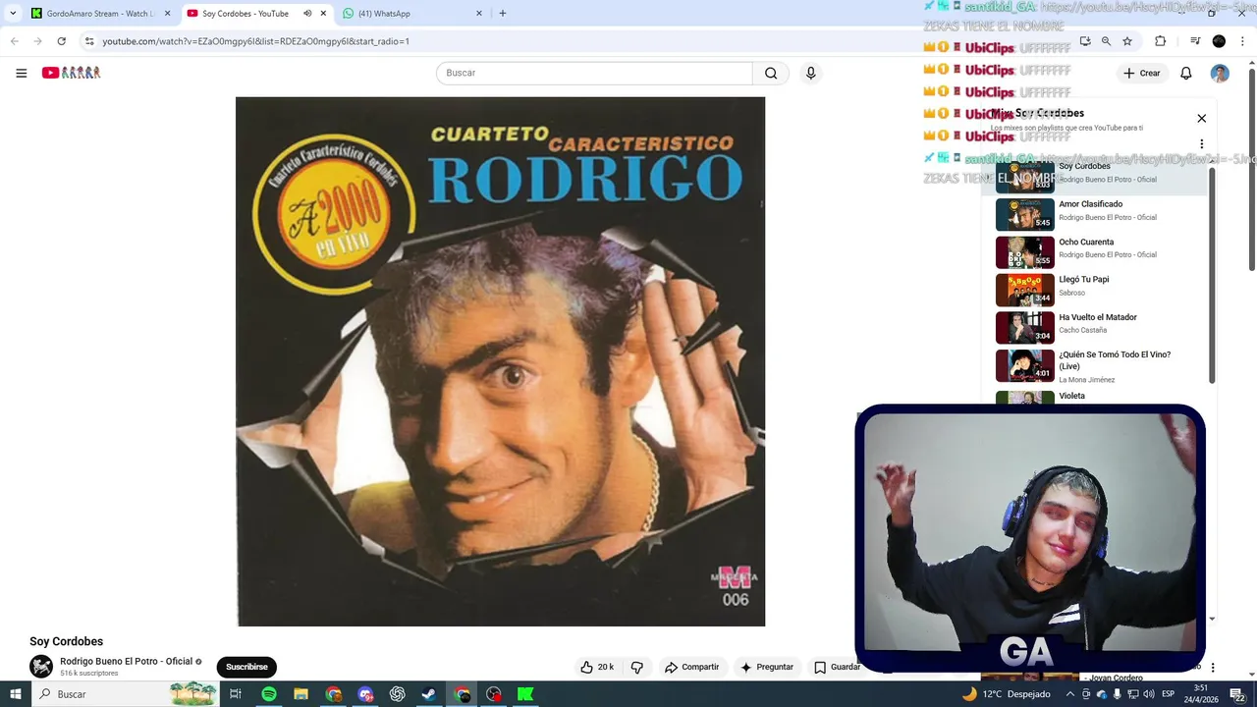Open a new browser tab

(503, 14)
